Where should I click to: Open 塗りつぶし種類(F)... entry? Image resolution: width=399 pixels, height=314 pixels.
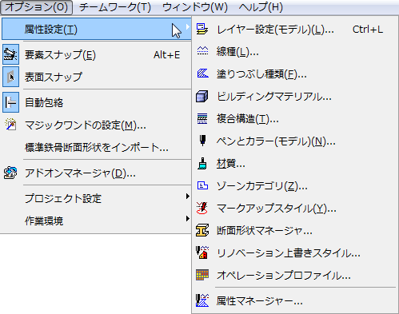click(261, 74)
